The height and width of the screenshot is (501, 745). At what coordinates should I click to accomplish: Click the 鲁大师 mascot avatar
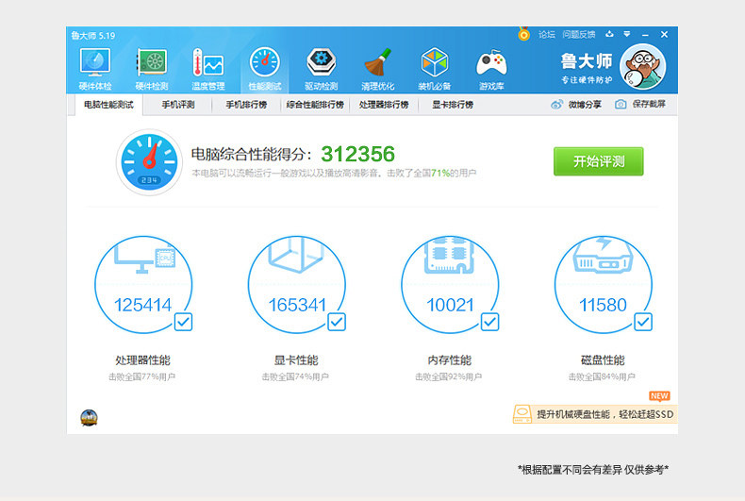(x=643, y=67)
